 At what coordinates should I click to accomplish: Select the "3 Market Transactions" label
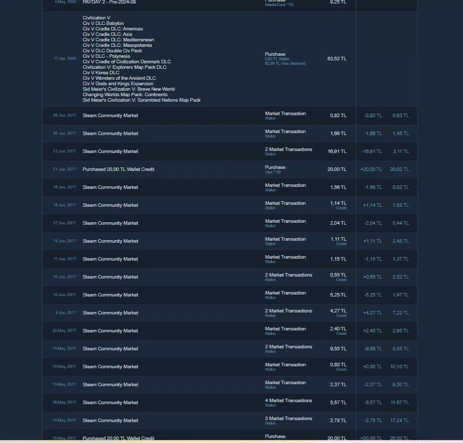point(288,419)
